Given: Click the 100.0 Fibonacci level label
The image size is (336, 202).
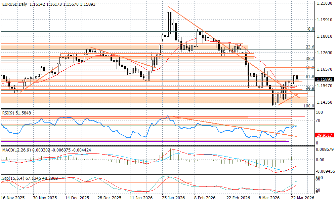Looking at the screenshot, I should tap(308, 106).
